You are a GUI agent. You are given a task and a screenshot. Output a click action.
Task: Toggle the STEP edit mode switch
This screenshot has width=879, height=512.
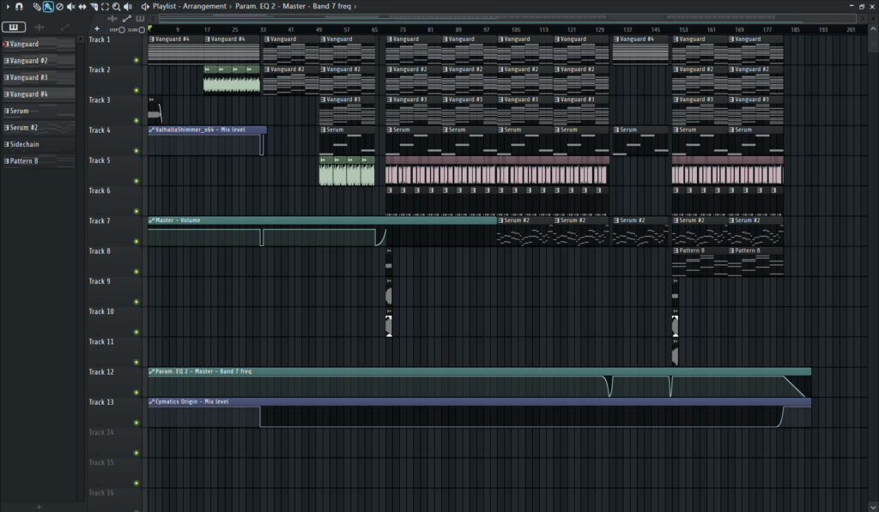click(x=121, y=29)
